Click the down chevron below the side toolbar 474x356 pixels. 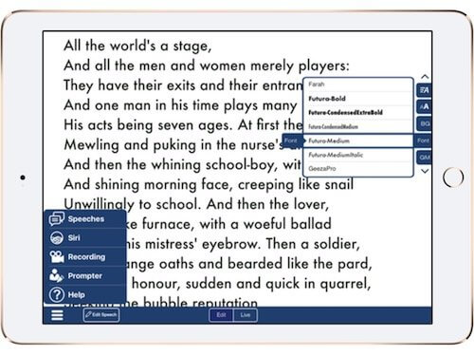point(425,171)
